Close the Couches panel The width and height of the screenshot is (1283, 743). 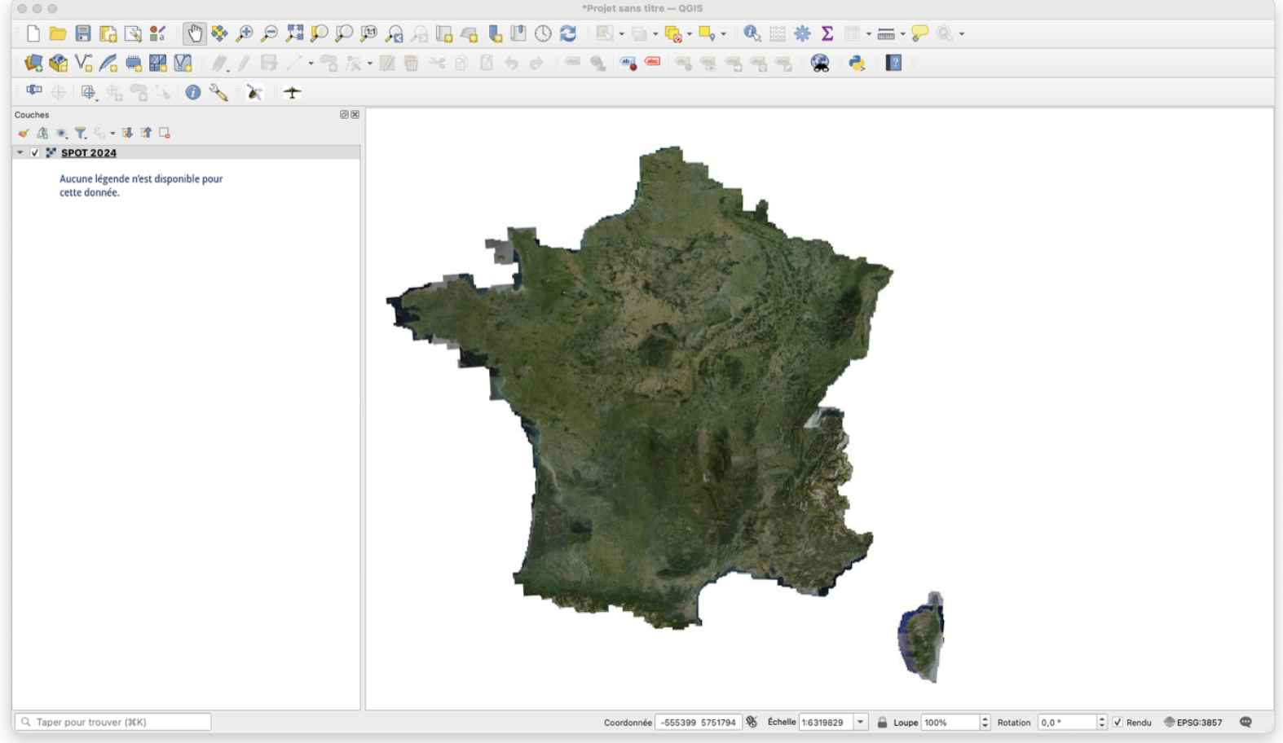[355, 115]
